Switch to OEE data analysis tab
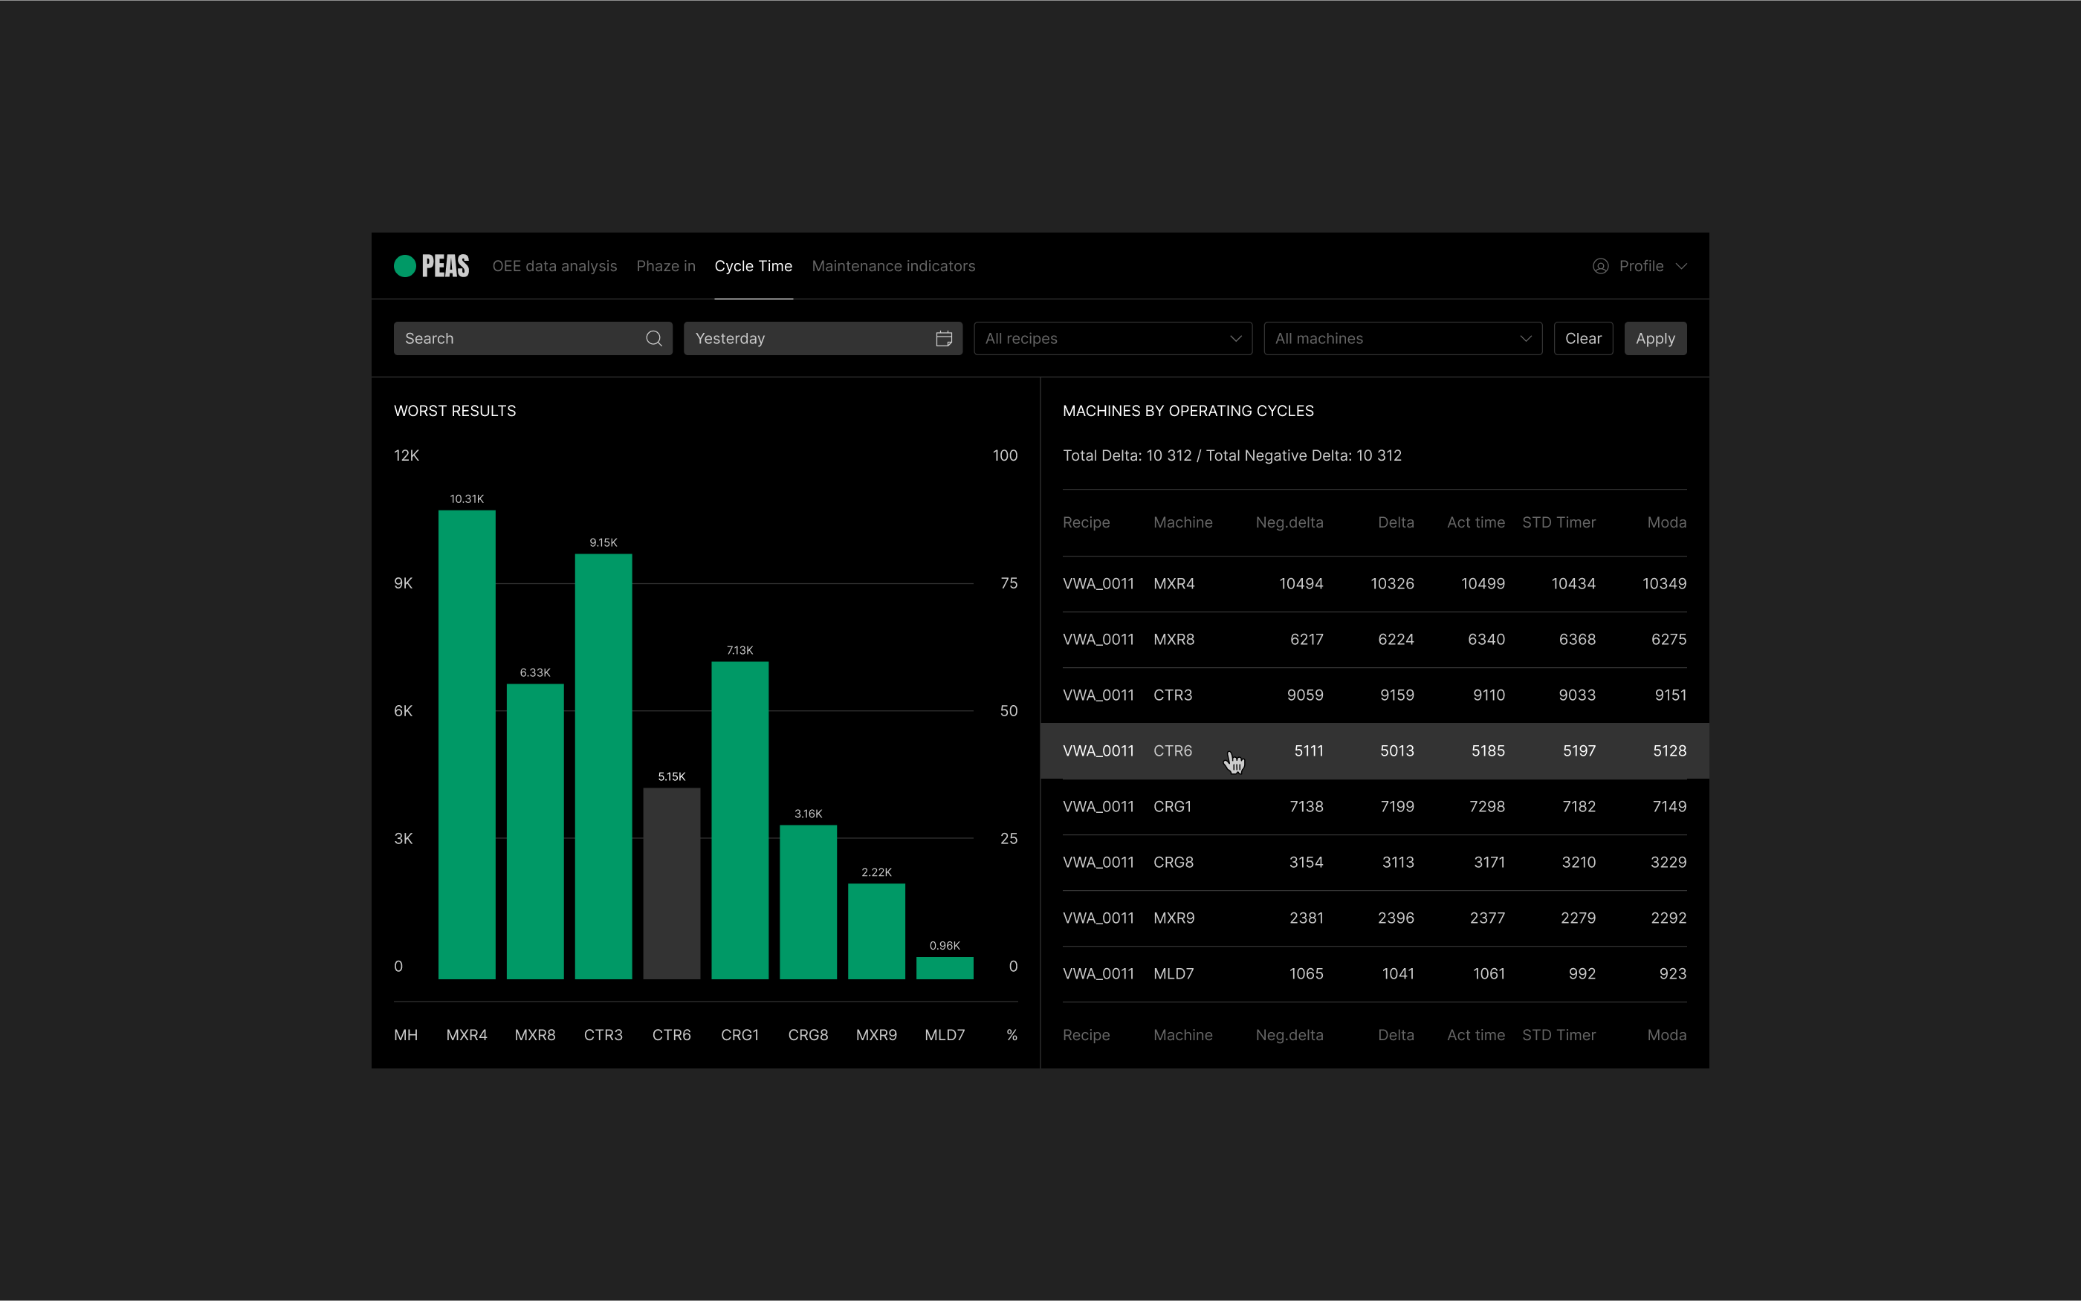2081x1301 pixels. (x=554, y=266)
